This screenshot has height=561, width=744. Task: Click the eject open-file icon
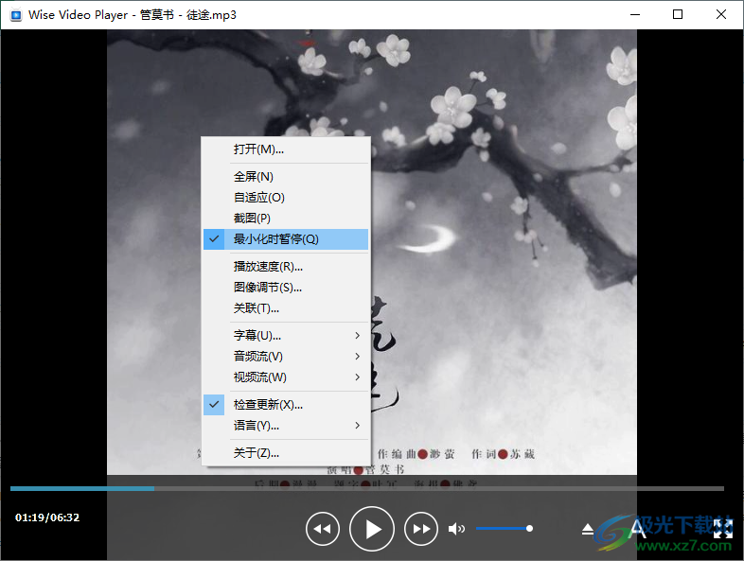(588, 529)
